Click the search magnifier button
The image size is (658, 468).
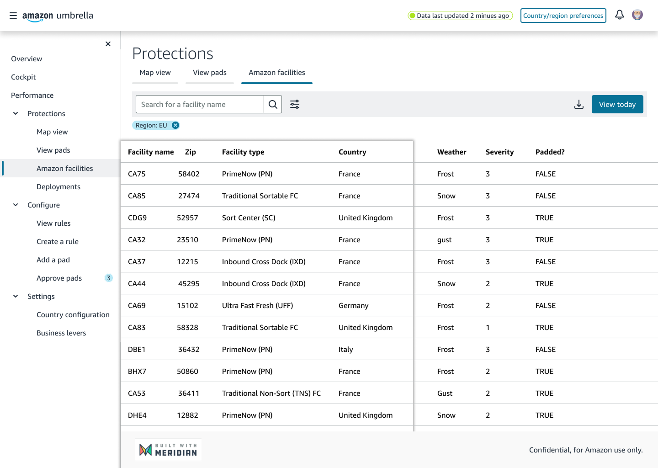tap(273, 104)
